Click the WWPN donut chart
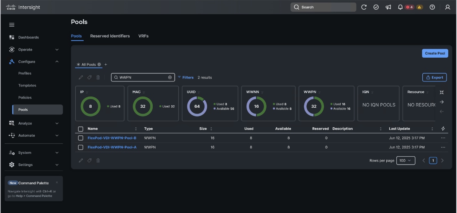Viewport: 457px width, 213px height. point(314,106)
